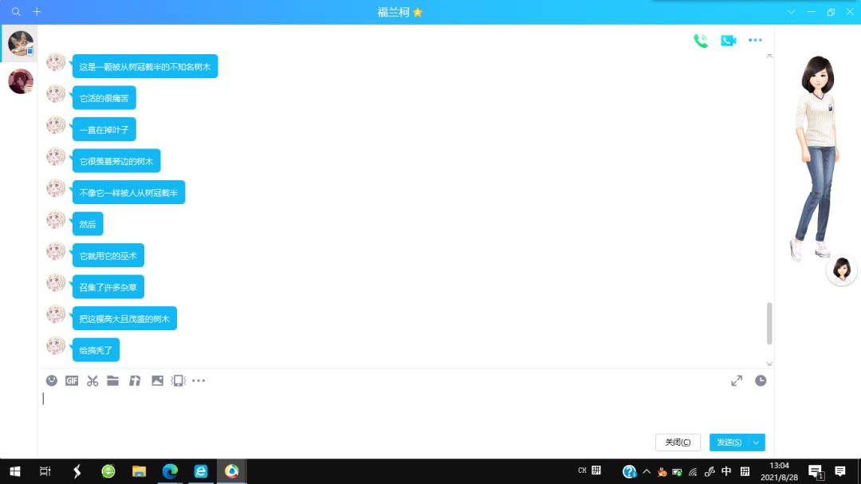861x484 pixels.
Task: Click the message 把这棵高大且茂盛的树木
Action: [124, 319]
